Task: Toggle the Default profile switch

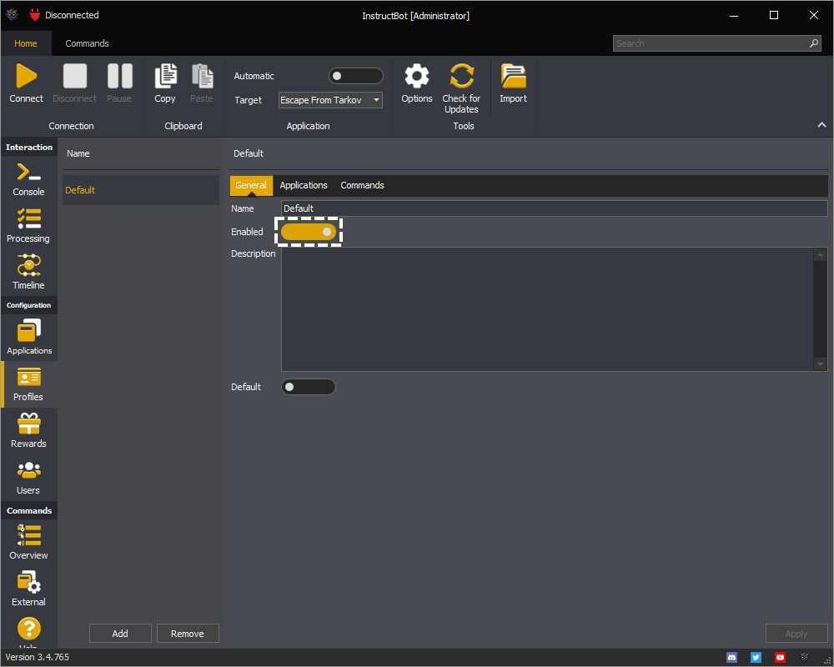Action: pyautogui.click(x=309, y=387)
